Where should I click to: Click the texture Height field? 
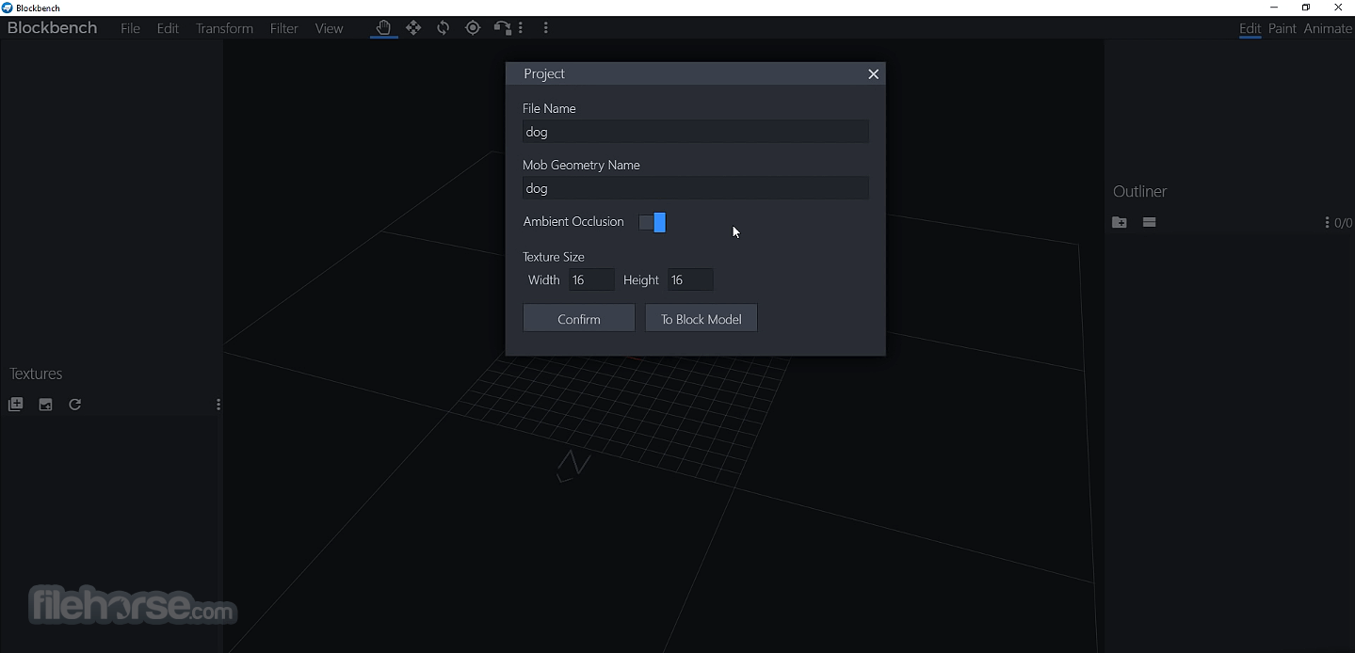pyautogui.click(x=690, y=279)
